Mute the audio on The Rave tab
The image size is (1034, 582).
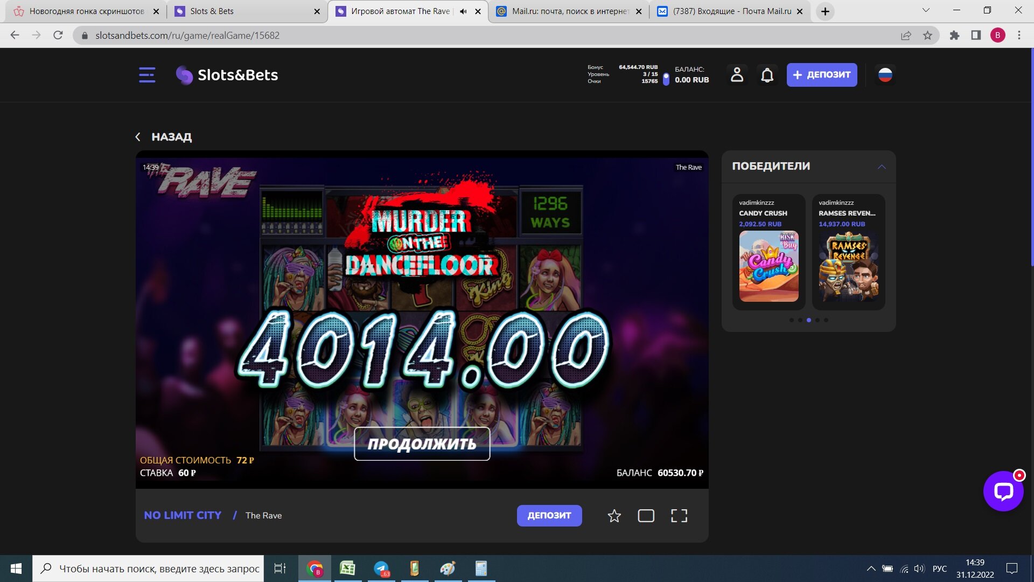point(463,11)
